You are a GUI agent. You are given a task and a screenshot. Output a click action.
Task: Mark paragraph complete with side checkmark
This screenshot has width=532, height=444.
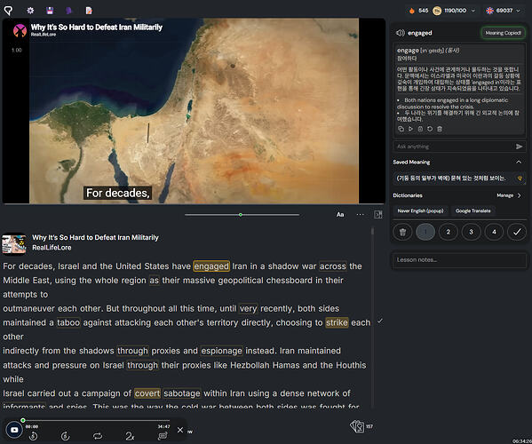click(x=380, y=321)
